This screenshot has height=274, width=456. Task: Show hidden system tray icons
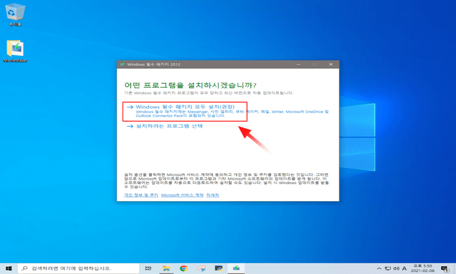[x=379, y=269]
